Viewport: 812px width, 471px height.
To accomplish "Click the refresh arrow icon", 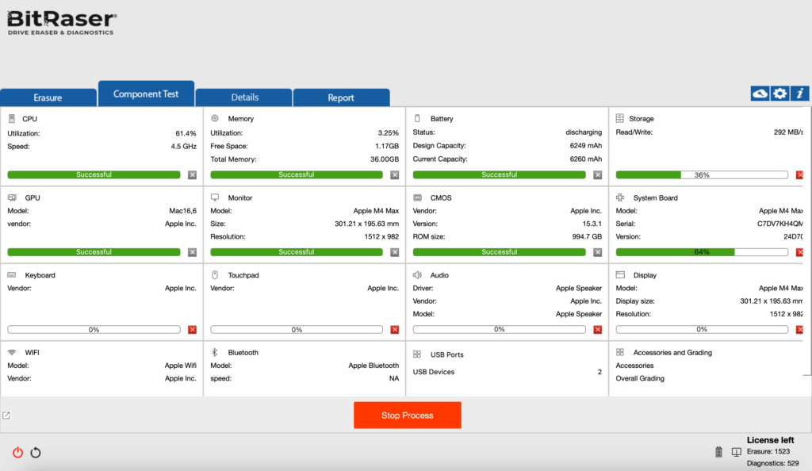I will (x=36, y=453).
